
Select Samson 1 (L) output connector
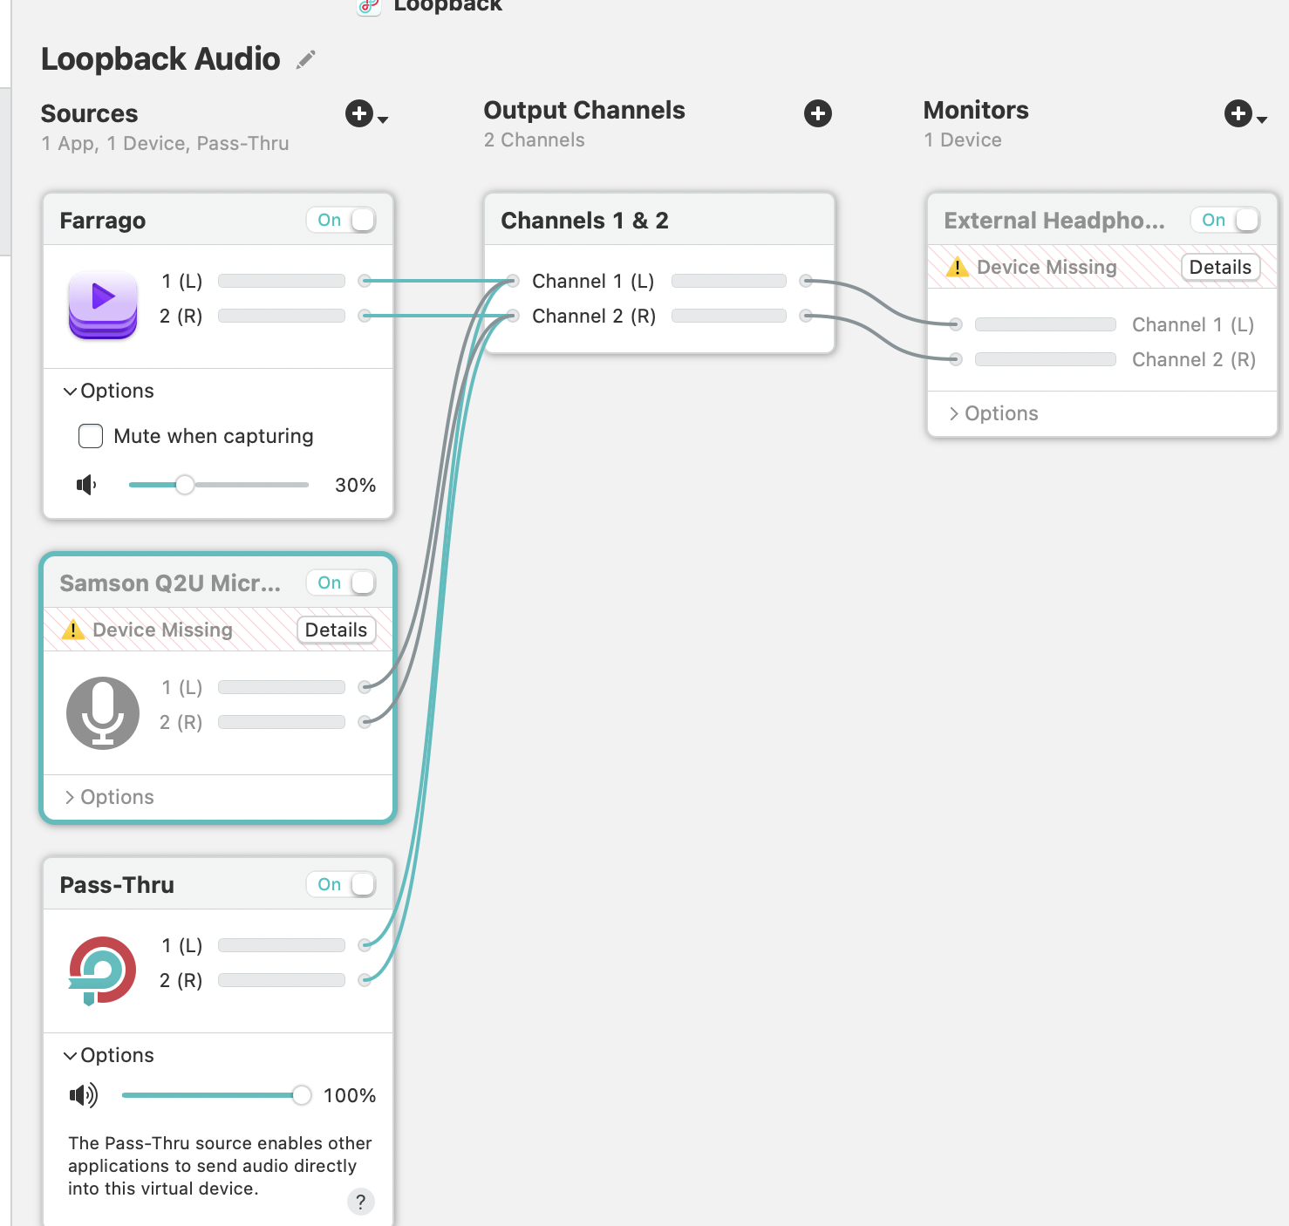(365, 687)
